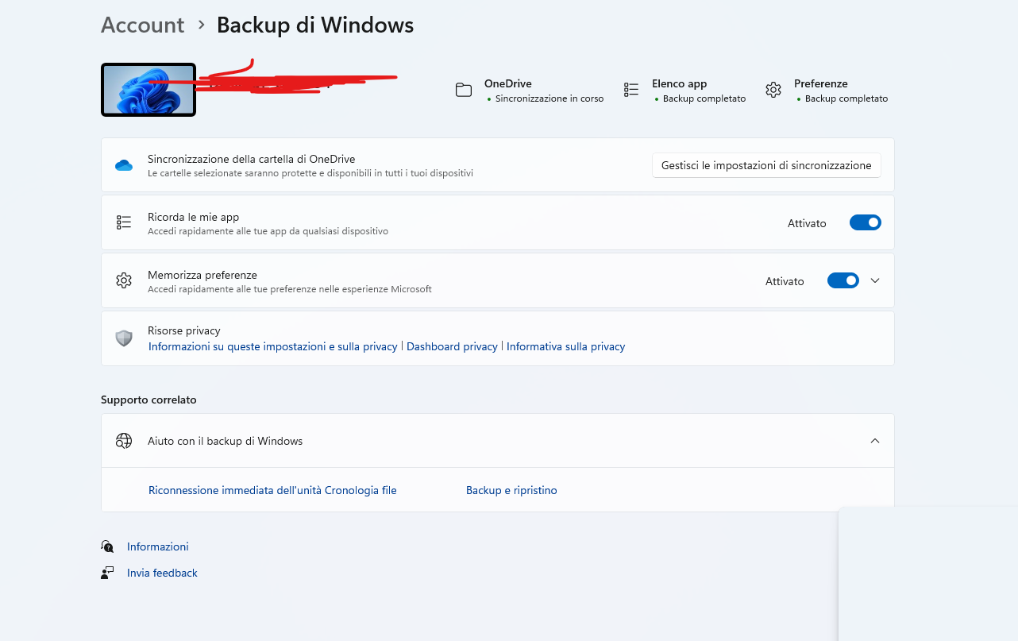This screenshot has height=641, width=1018.
Task: Turn off the Ricorda le mie app switch
Action: [x=866, y=222]
